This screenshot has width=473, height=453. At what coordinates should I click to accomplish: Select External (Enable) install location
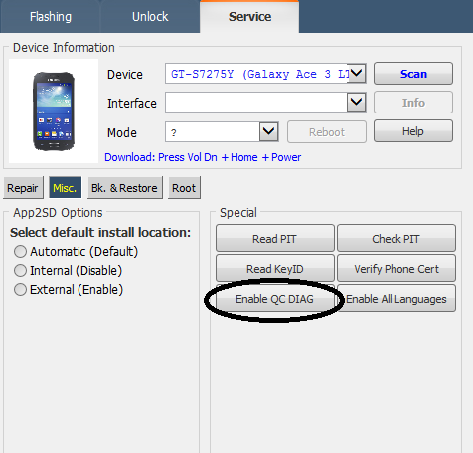tap(69, 290)
